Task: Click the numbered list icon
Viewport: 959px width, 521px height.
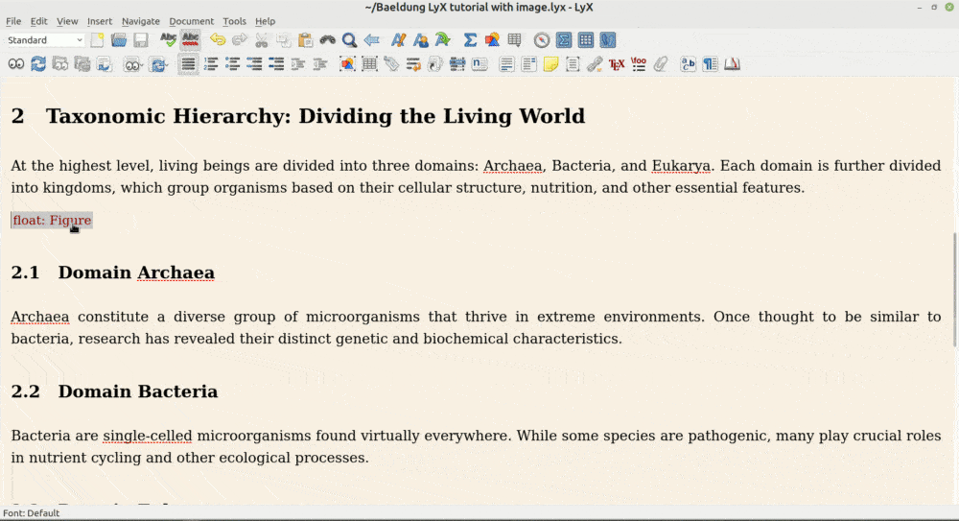Action: pos(211,64)
